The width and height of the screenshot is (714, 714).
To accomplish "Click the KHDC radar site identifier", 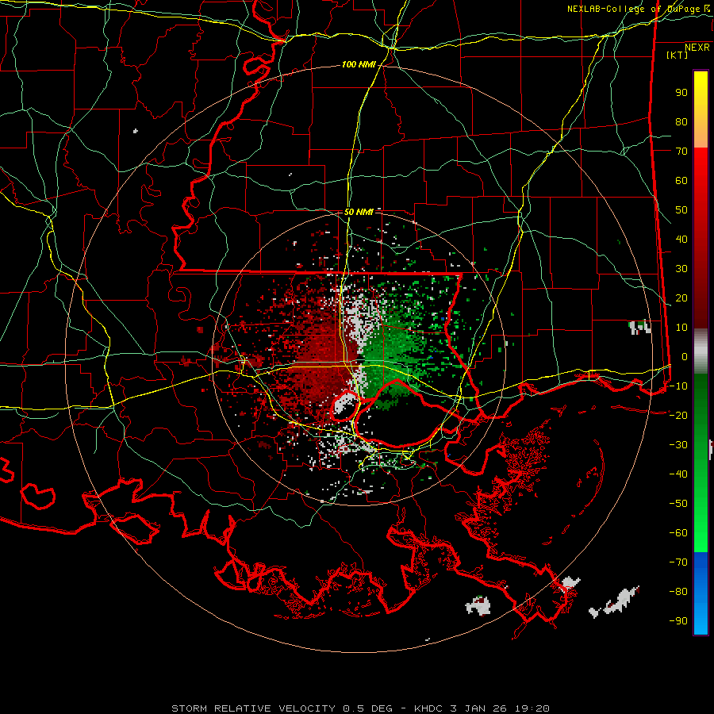I will [x=428, y=708].
